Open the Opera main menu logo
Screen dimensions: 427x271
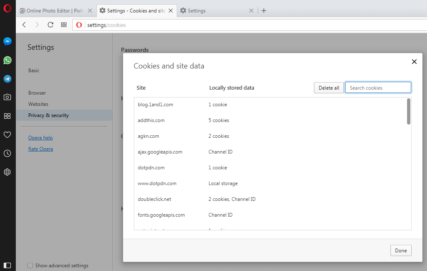(x=7, y=8)
